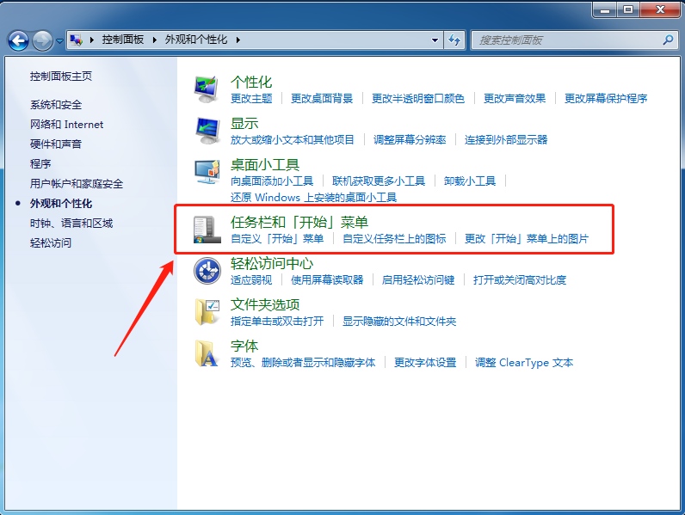Click the 卸载小工具 link
Viewport: 685px width, 515px height.
click(470, 181)
